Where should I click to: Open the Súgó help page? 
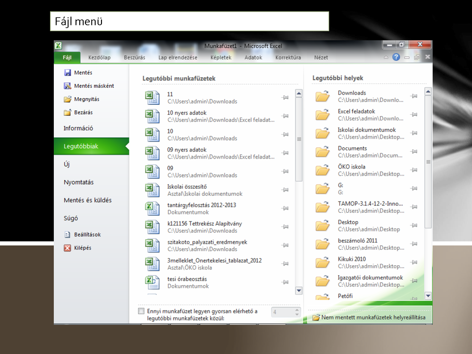click(71, 218)
